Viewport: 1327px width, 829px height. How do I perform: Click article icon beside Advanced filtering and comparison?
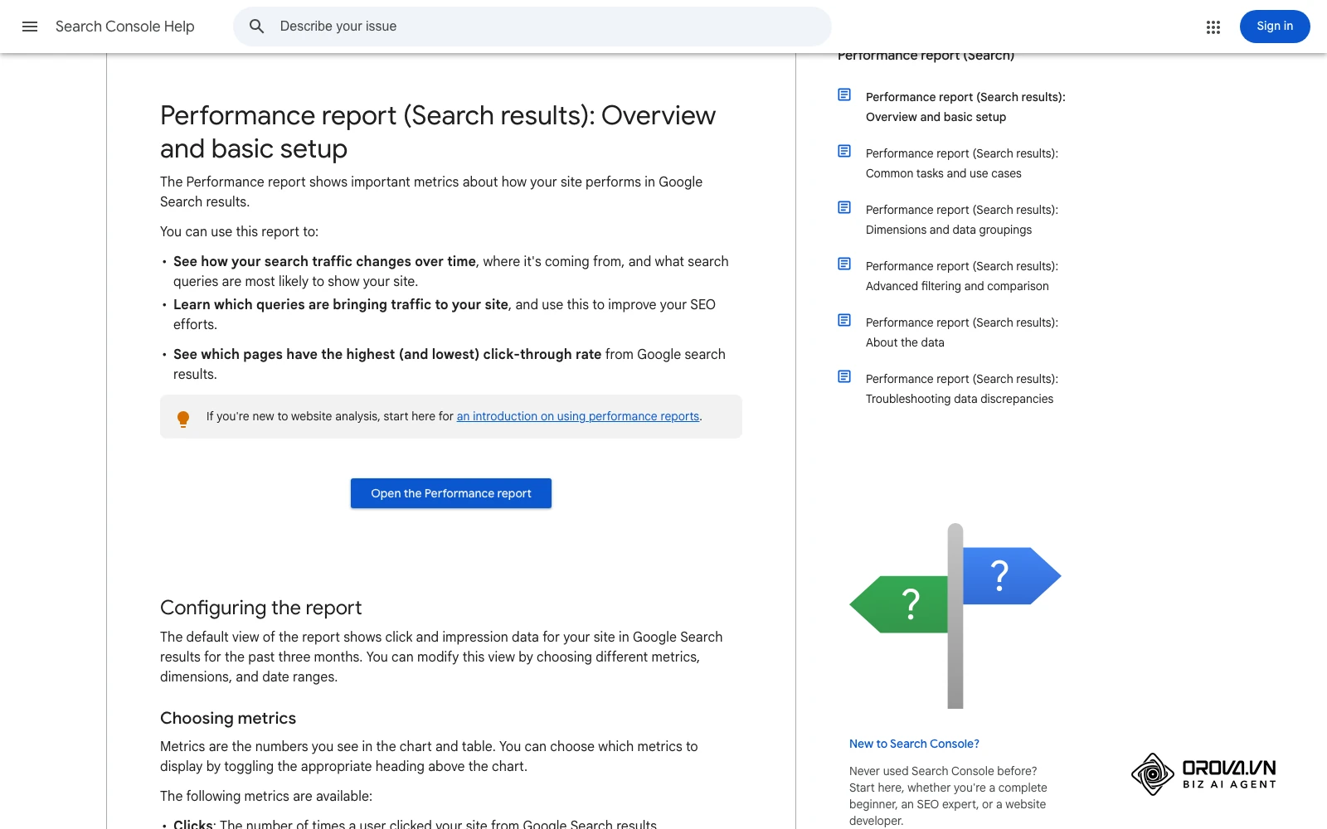[x=844, y=264]
